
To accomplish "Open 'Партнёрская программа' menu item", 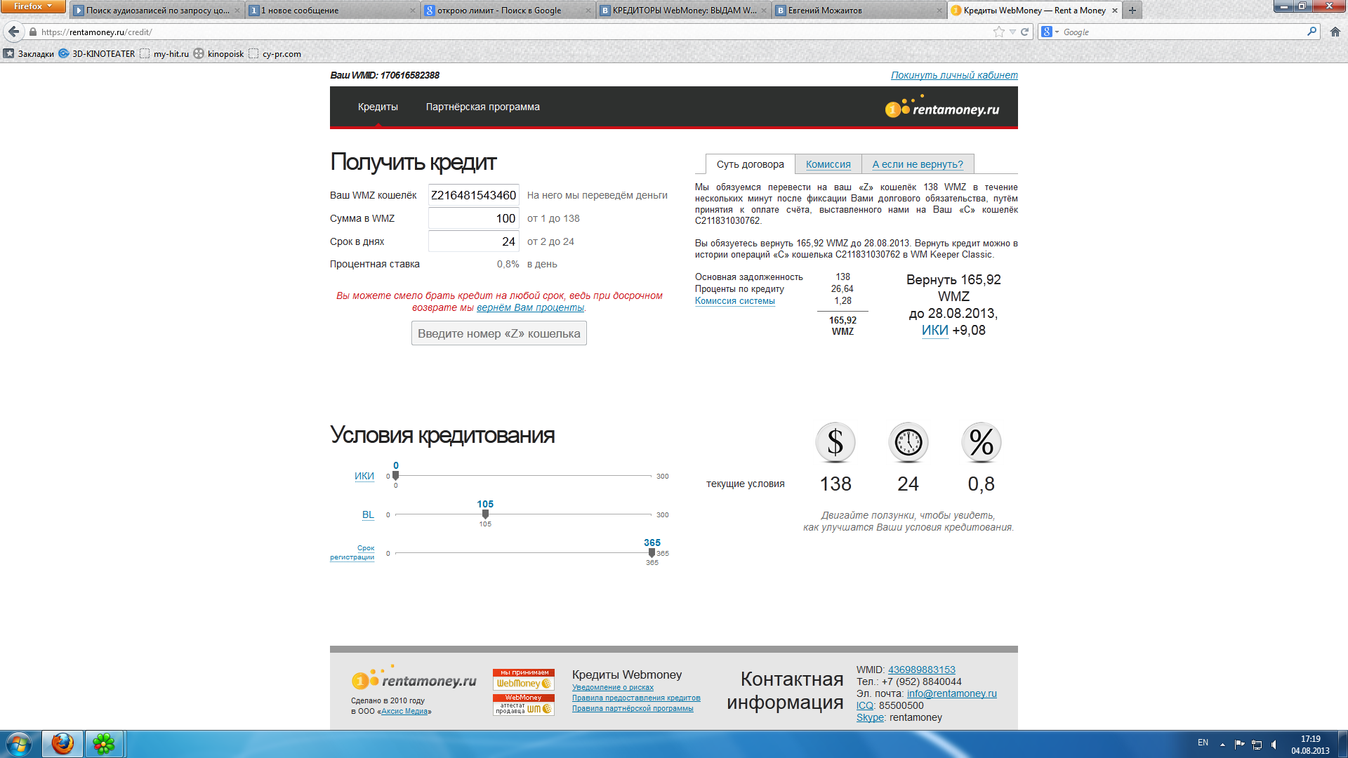I will [x=482, y=107].
